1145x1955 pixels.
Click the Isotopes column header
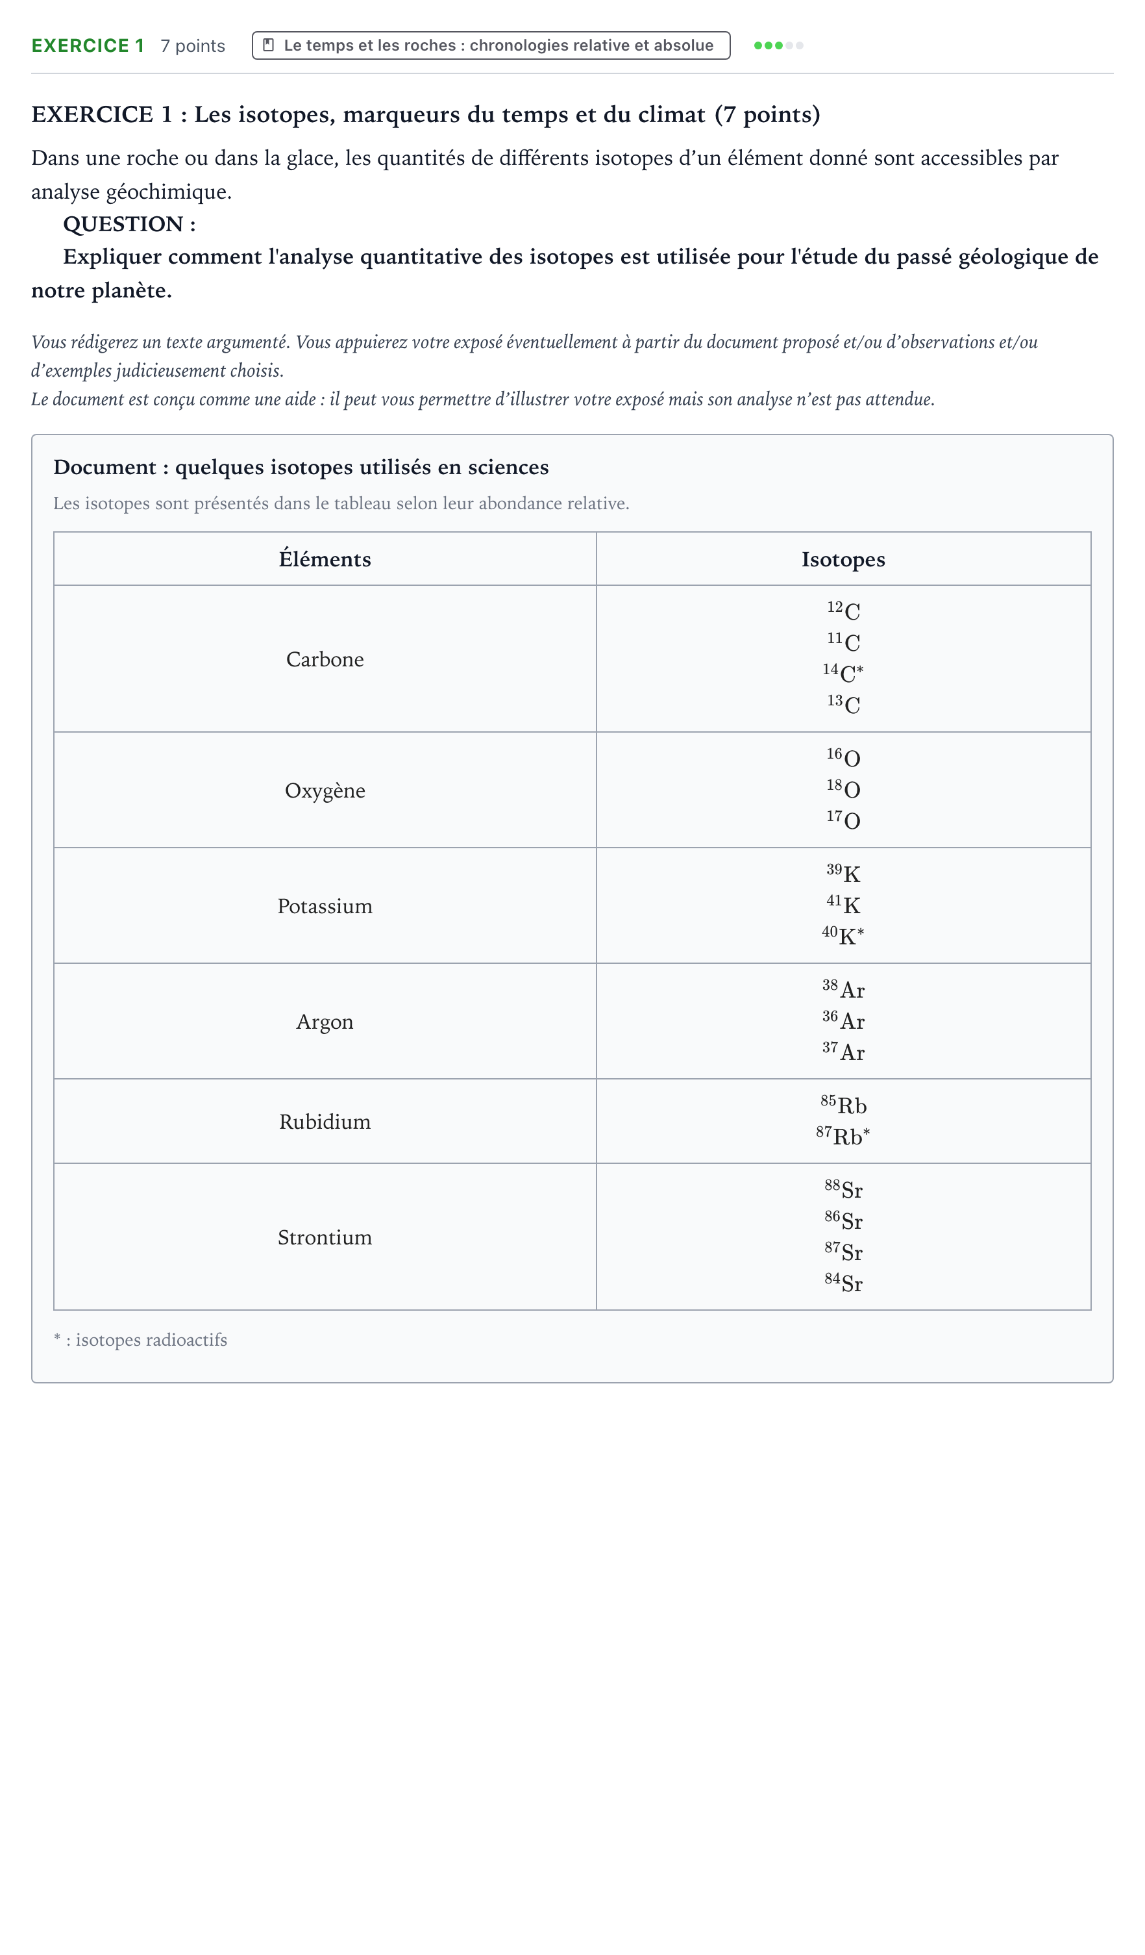[843, 559]
